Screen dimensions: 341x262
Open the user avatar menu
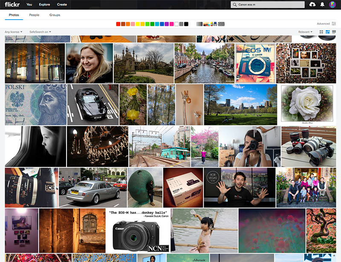pyautogui.click(x=332, y=4)
